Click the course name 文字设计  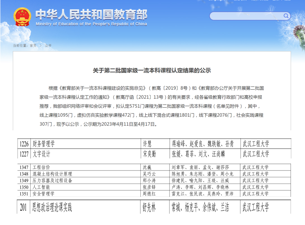pos(42,154)
